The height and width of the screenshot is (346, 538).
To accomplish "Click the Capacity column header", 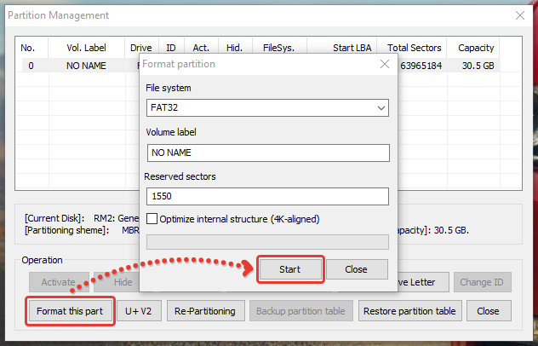I will 476,48.
